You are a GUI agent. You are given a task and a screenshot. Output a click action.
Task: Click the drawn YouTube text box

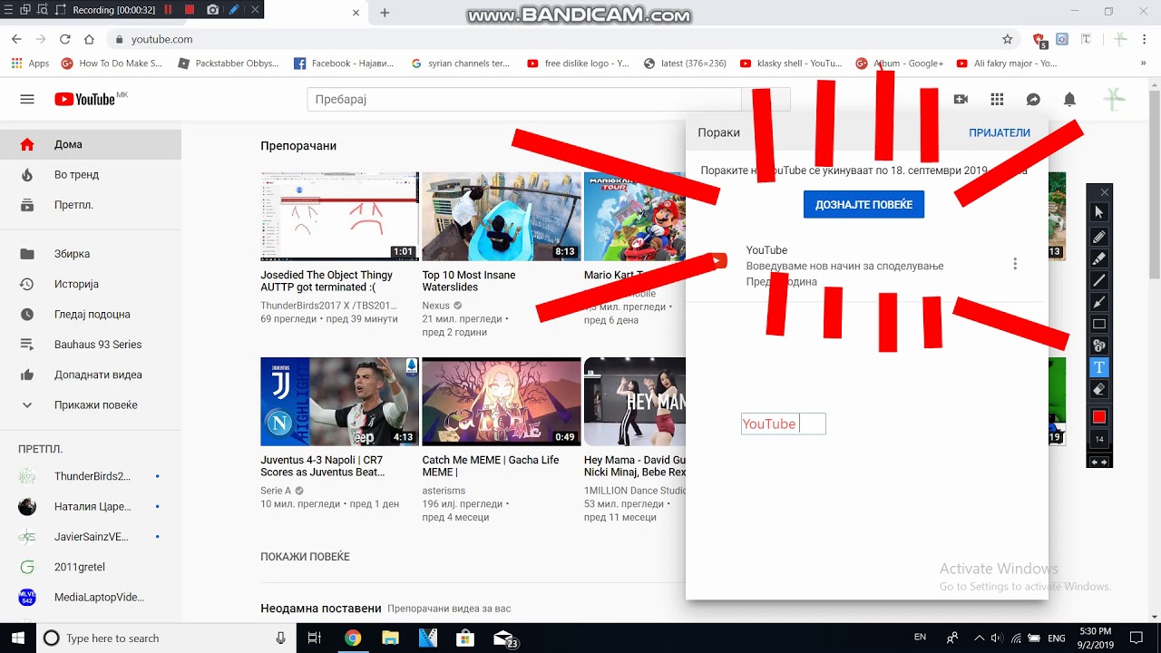click(x=783, y=424)
